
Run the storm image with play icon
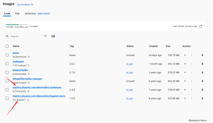[x=185, y=55]
